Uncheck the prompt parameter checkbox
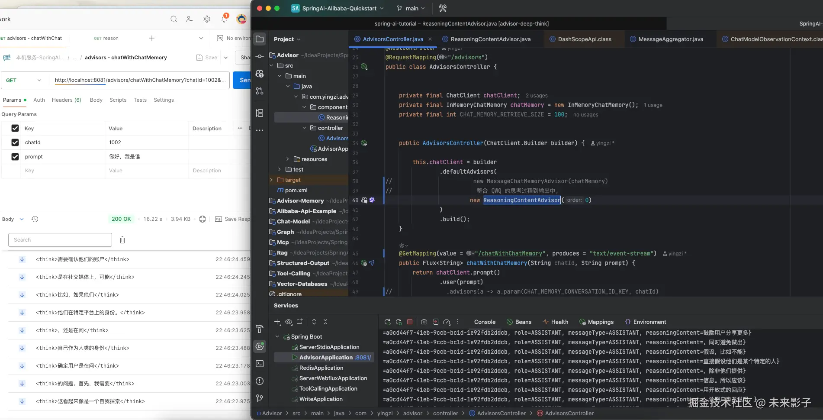Screen dimensions: 823x420 [x=15, y=157]
